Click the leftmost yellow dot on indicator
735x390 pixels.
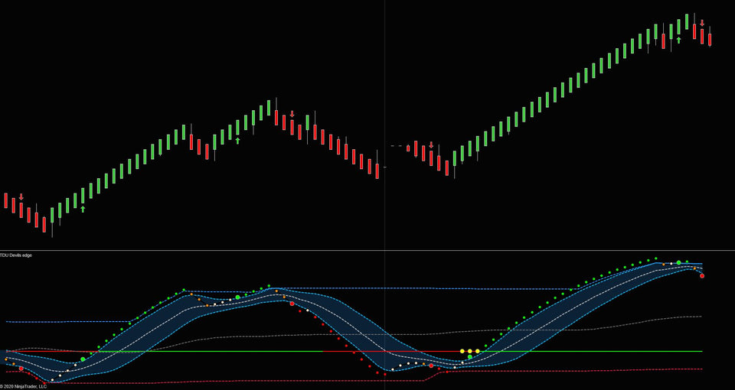pyautogui.click(x=462, y=351)
